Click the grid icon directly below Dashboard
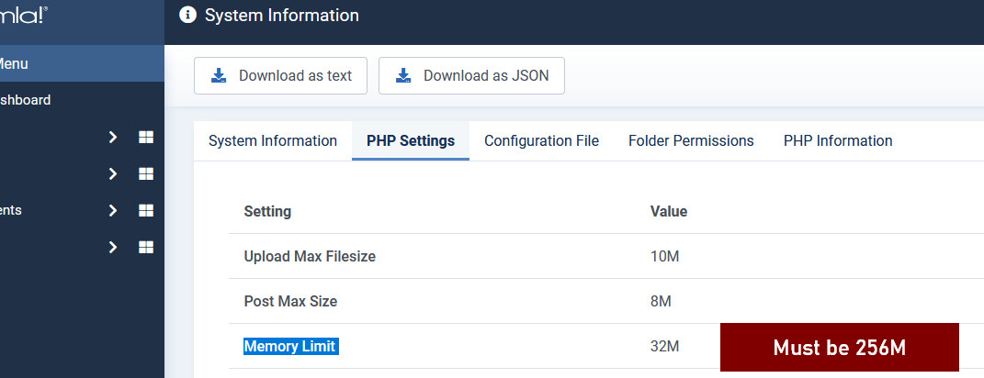The width and height of the screenshot is (984, 378). [145, 137]
